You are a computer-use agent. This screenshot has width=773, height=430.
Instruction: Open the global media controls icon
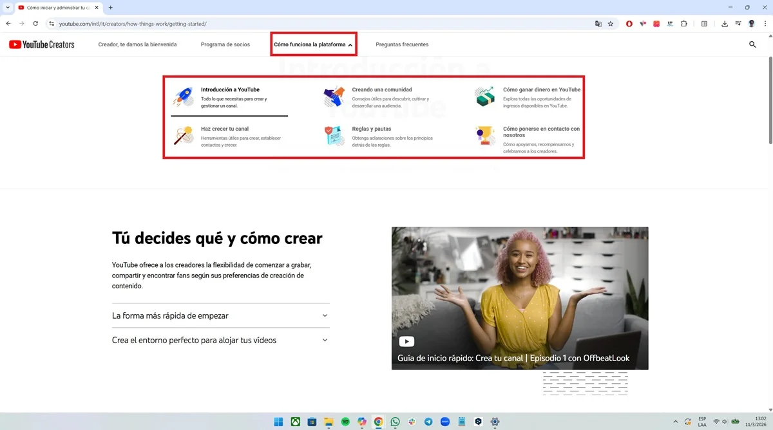738,23
